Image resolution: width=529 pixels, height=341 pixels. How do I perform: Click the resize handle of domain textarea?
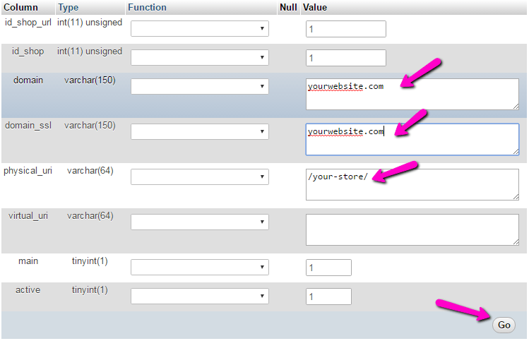coord(515,106)
